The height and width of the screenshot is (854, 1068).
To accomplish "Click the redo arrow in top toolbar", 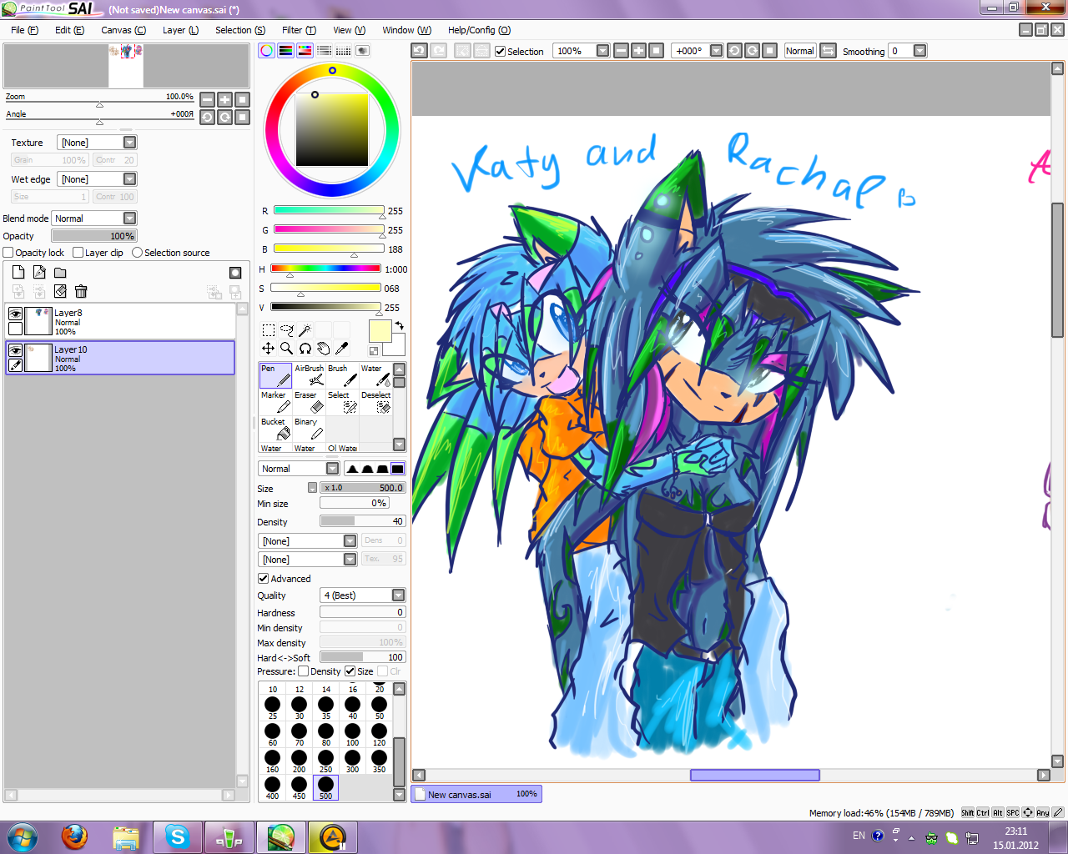I will coord(438,51).
